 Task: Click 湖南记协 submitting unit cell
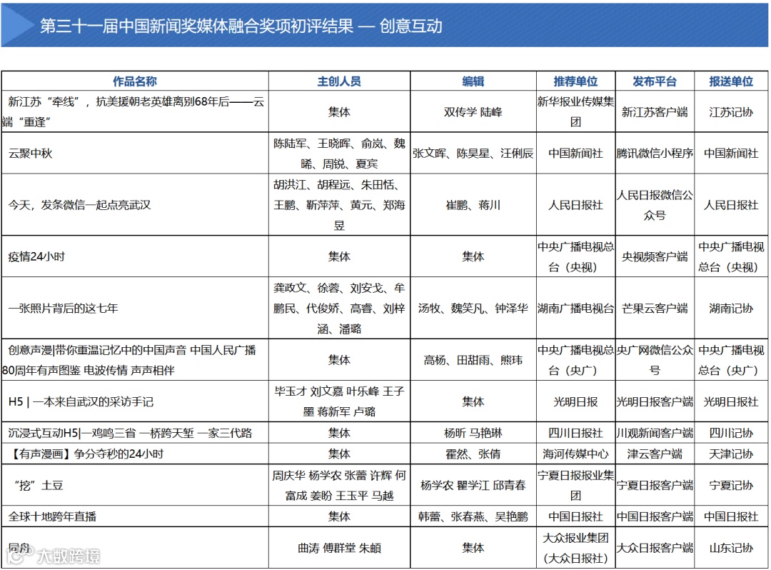pyautogui.click(x=731, y=308)
